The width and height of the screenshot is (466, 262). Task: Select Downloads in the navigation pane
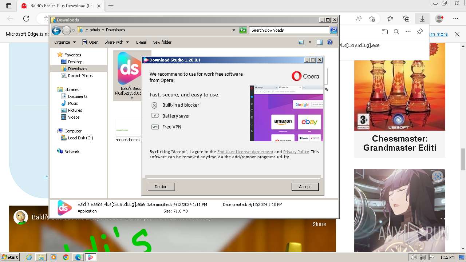77,69
